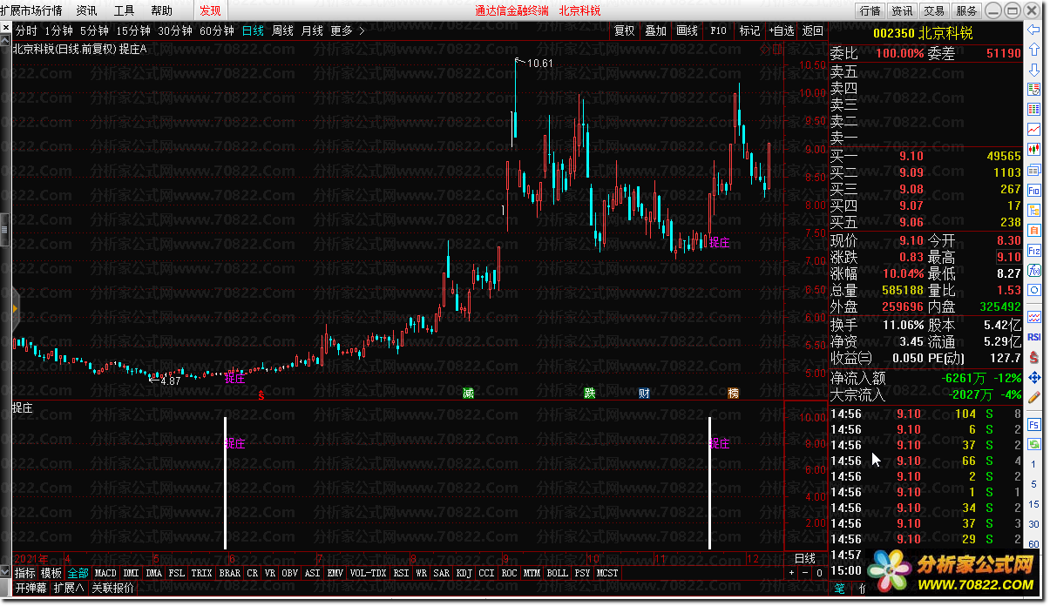1050x606 pixels.
Task: Select the 全部 indicators tab
Action: coord(78,573)
